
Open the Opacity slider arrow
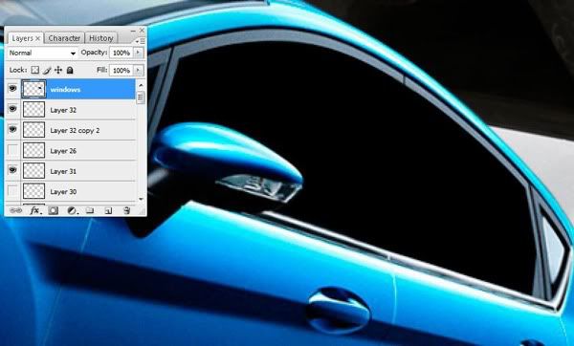[138, 53]
